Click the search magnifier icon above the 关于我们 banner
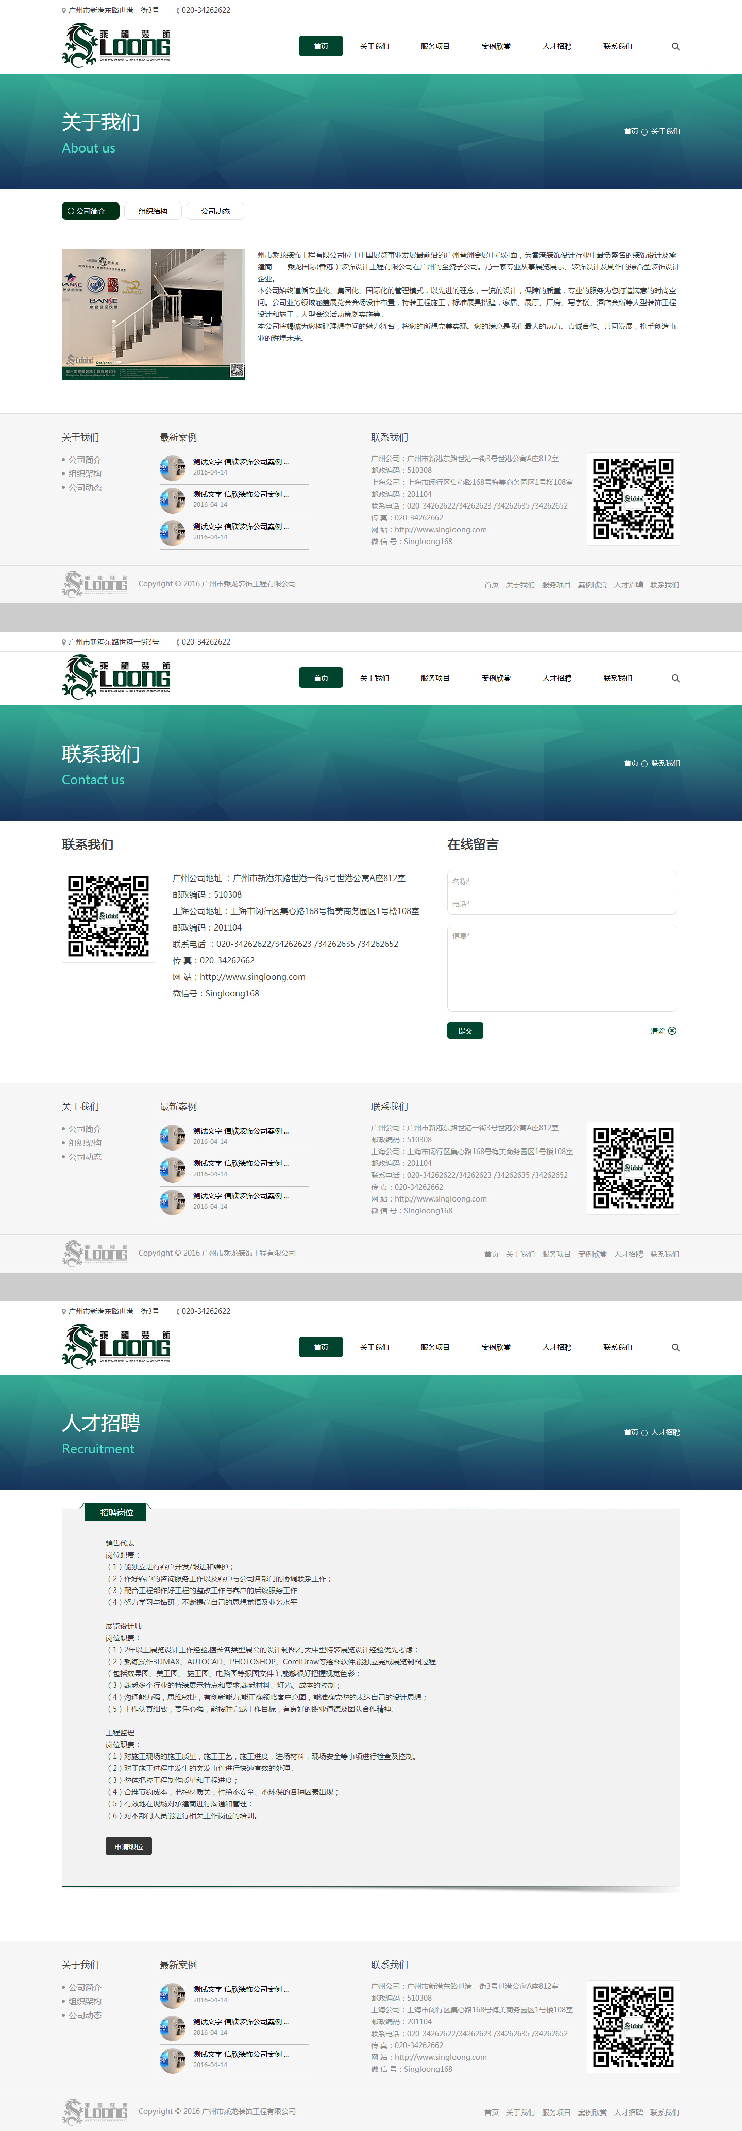Image resolution: width=742 pixels, height=2131 pixels. pos(675,47)
